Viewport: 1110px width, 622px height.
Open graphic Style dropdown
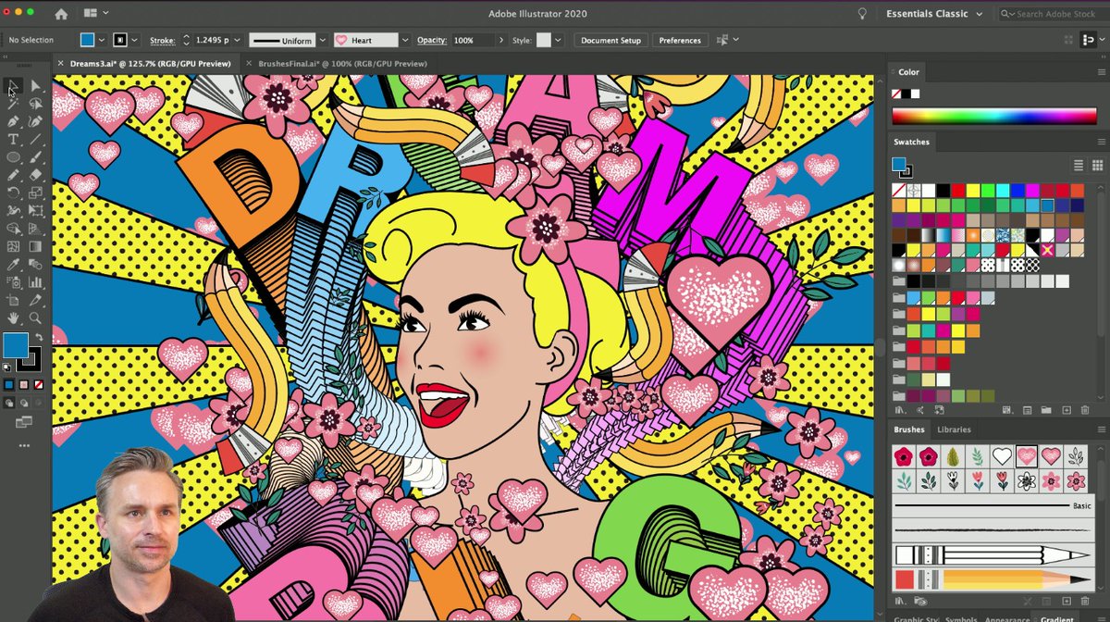pos(558,40)
